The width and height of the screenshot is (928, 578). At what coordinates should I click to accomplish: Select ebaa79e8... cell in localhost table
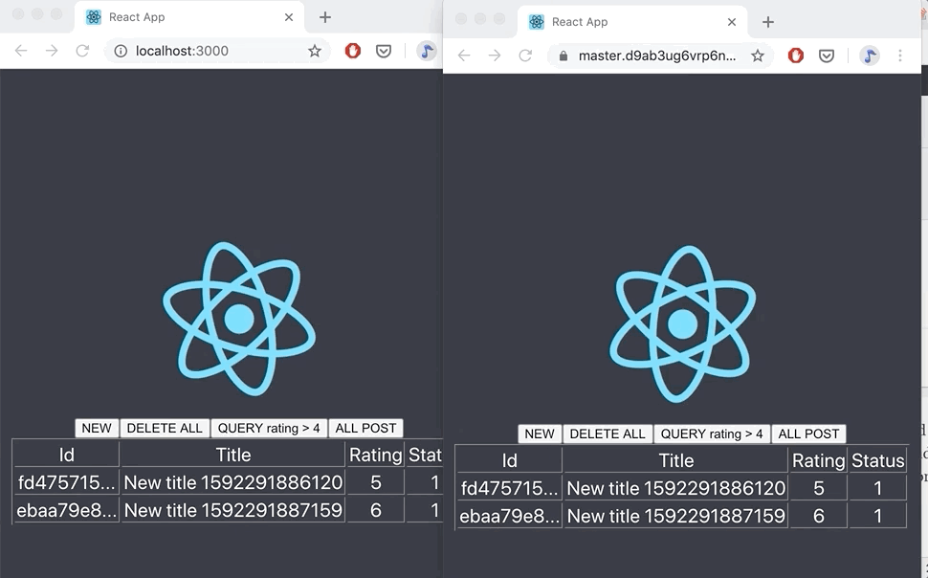[66, 510]
